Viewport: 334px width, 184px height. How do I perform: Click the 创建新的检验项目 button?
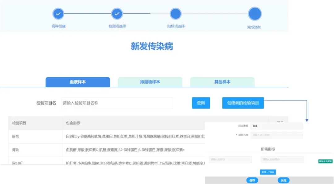pyautogui.click(x=243, y=103)
